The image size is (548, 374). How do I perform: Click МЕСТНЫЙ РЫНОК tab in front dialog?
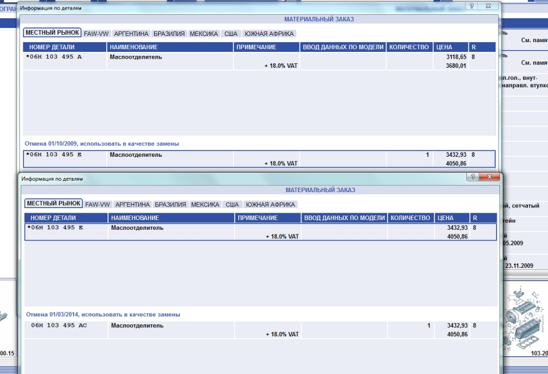[x=54, y=204]
